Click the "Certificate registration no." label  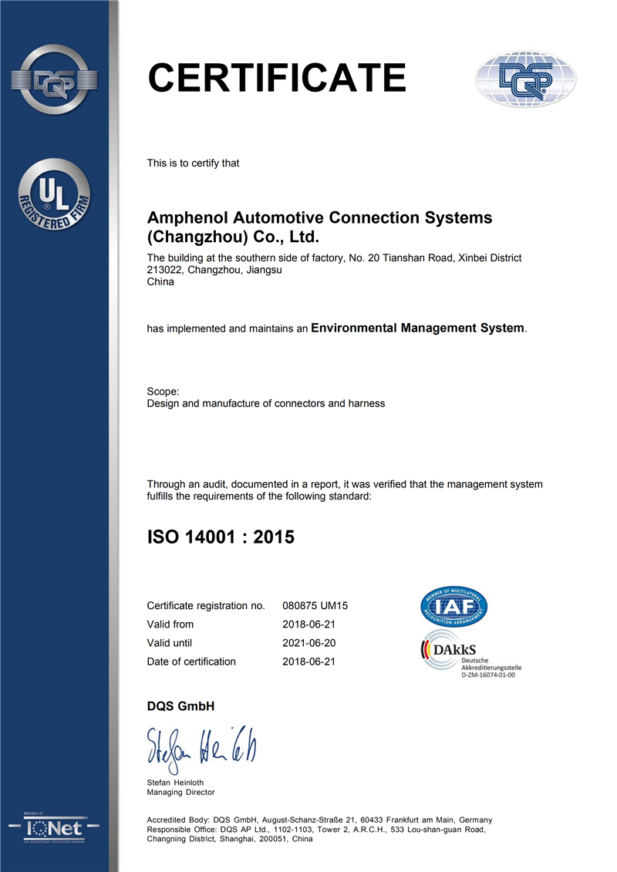pos(206,605)
